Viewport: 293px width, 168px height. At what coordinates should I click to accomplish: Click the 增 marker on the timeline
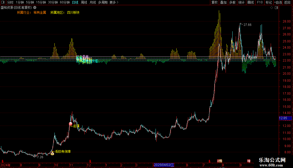point(249,161)
